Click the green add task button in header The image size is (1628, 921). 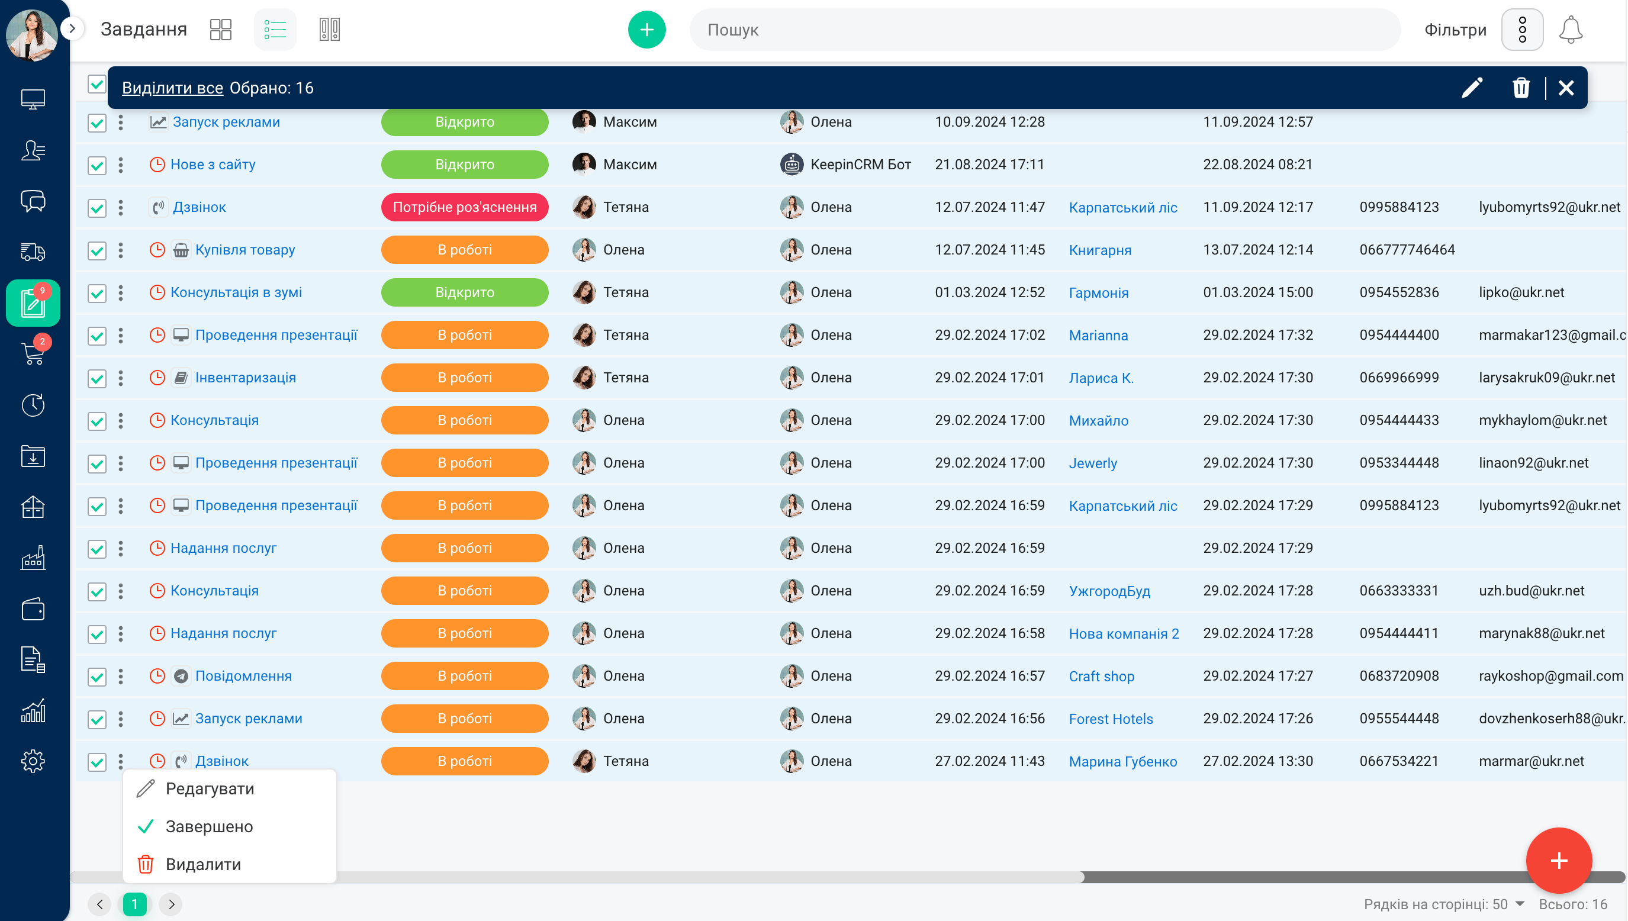pyautogui.click(x=646, y=30)
